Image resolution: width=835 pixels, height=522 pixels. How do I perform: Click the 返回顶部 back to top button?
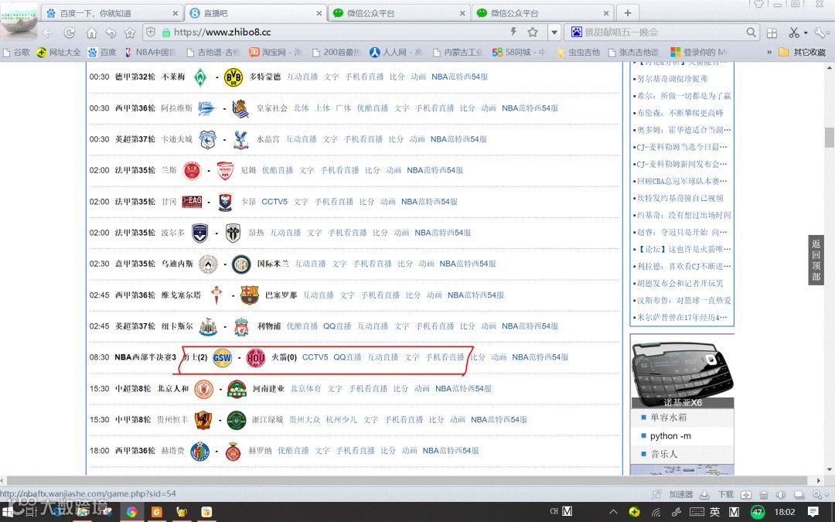816,260
